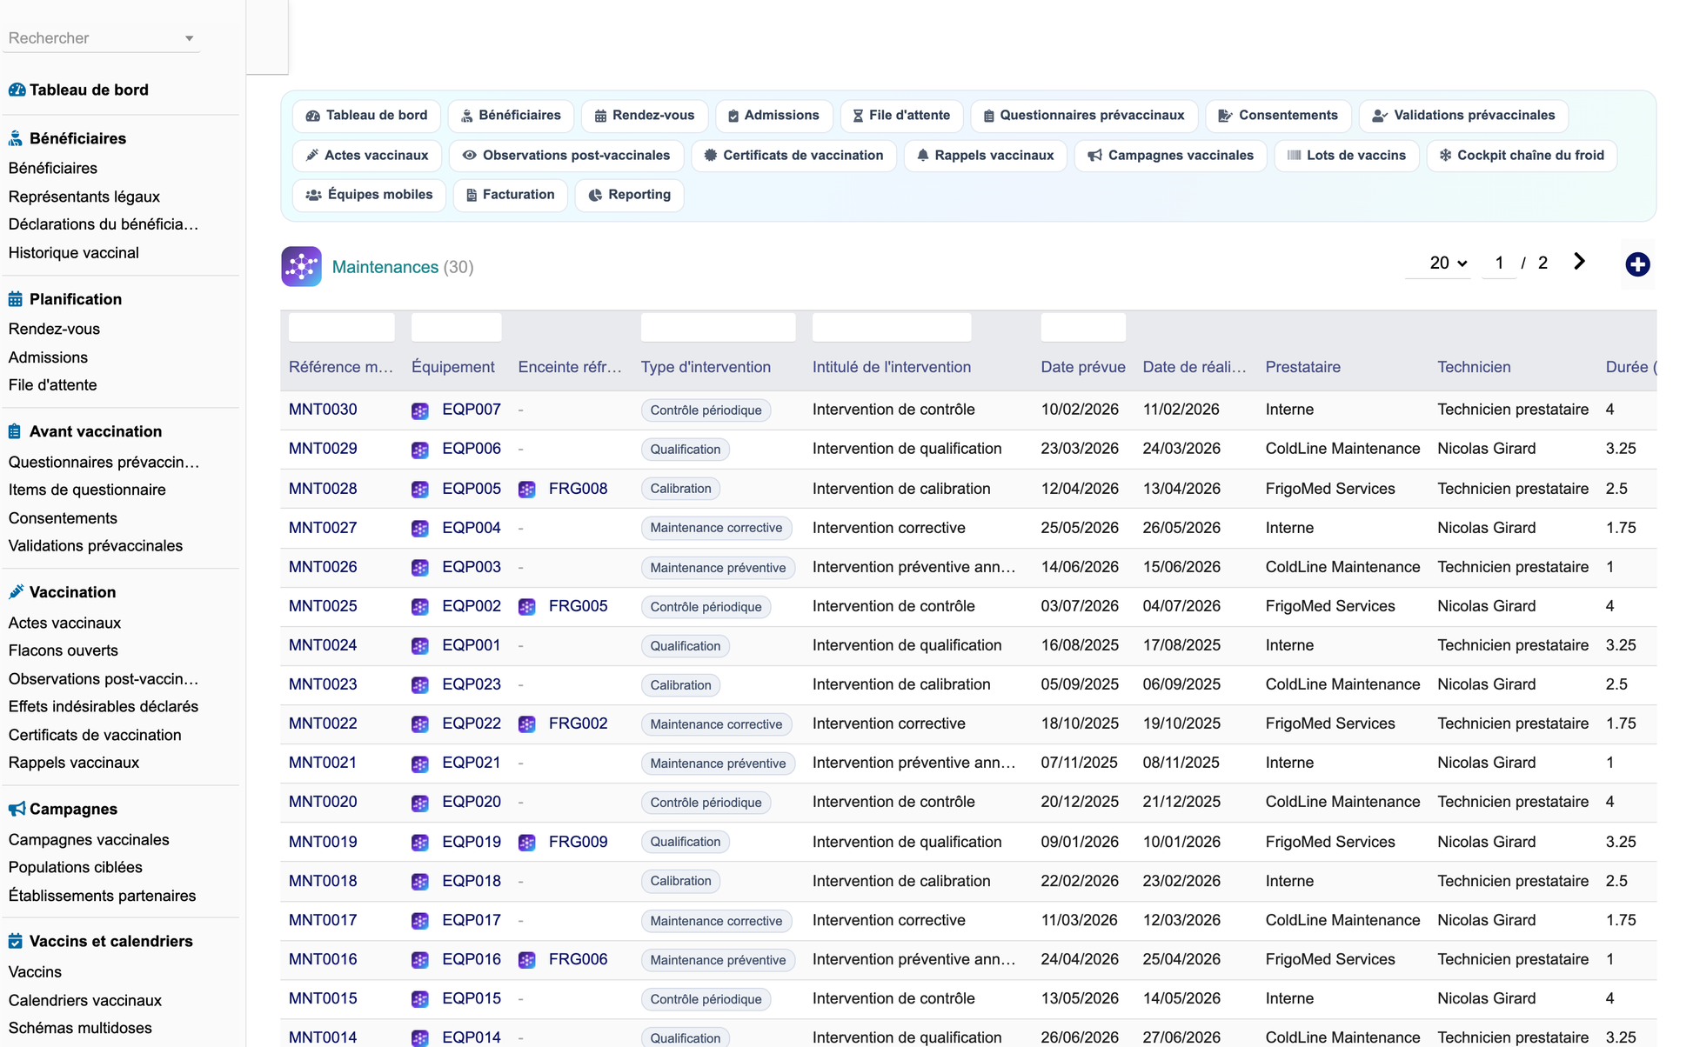
Task: Open Populations ciblées in sidebar
Action: coord(76,867)
